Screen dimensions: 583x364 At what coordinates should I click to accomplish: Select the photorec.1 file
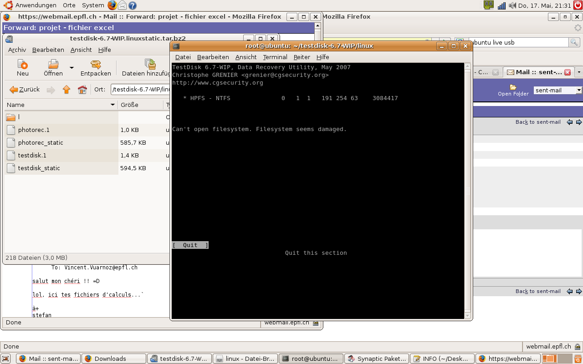(x=61, y=130)
